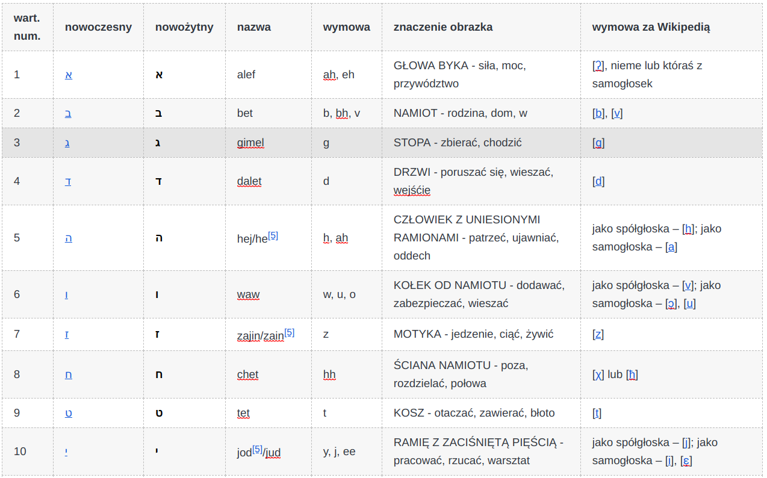Open the IPA [z] link in zajin row
The width and height of the screenshot is (767, 478).
click(x=598, y=334)
